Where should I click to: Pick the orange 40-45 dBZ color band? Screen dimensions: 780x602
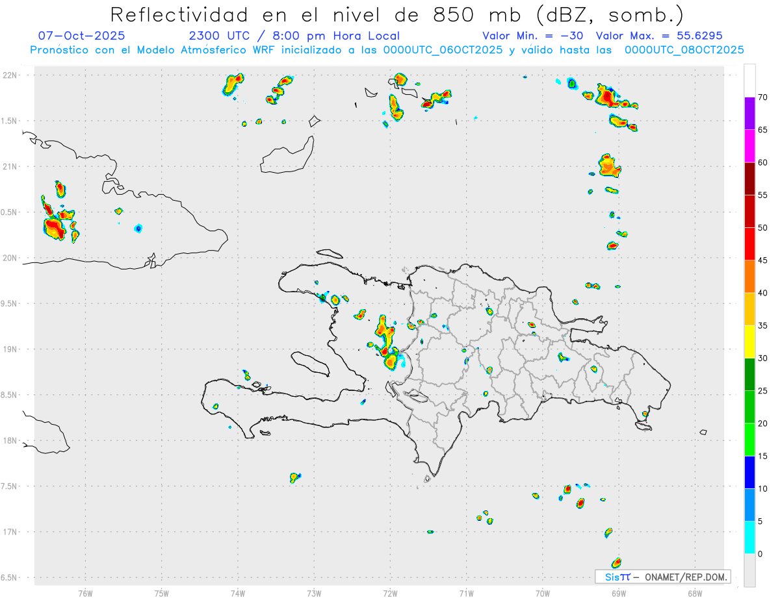click(x=749, y=277)
